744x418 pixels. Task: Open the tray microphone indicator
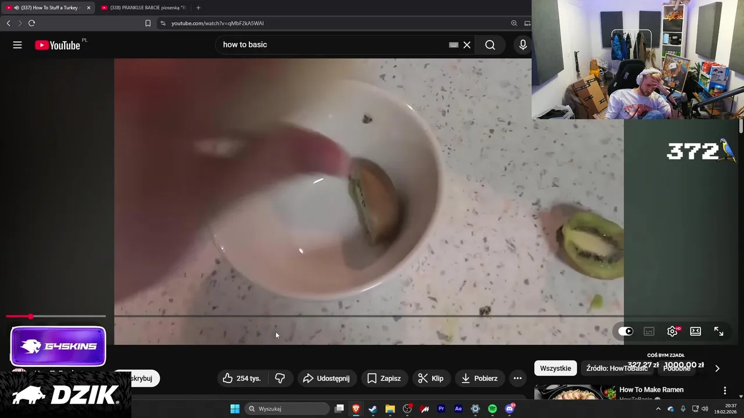pos(683,409)
